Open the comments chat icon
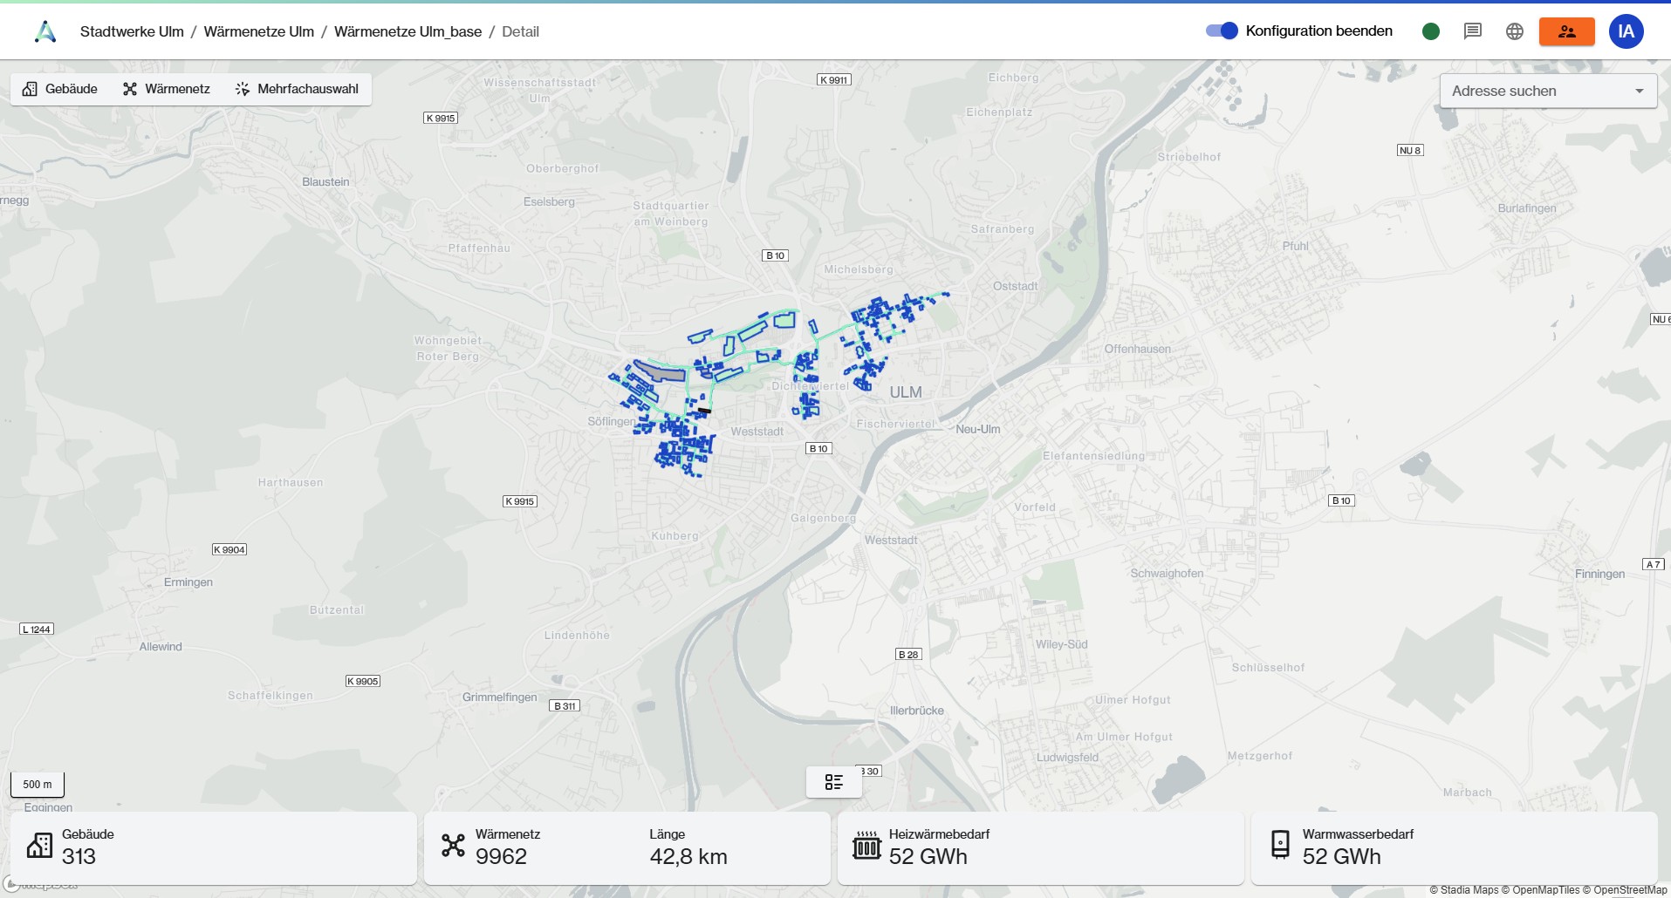The height and width of the screenshot is (898, 1671). click(1473, 31)
